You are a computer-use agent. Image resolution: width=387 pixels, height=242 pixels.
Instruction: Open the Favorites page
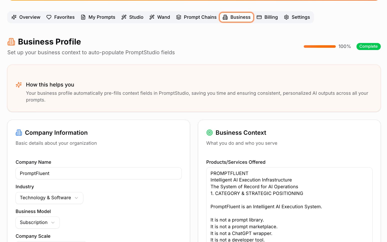coord(60,17)
